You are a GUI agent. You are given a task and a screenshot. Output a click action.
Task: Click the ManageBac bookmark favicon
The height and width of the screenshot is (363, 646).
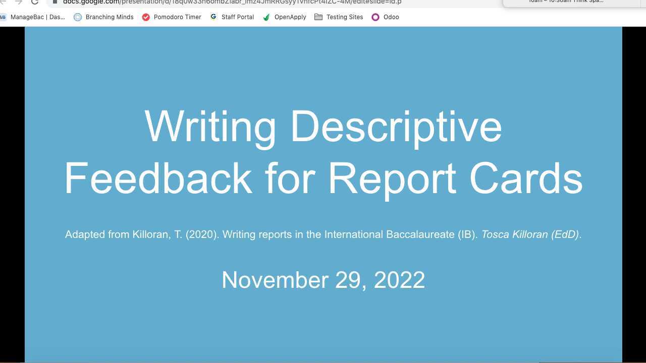4,17
